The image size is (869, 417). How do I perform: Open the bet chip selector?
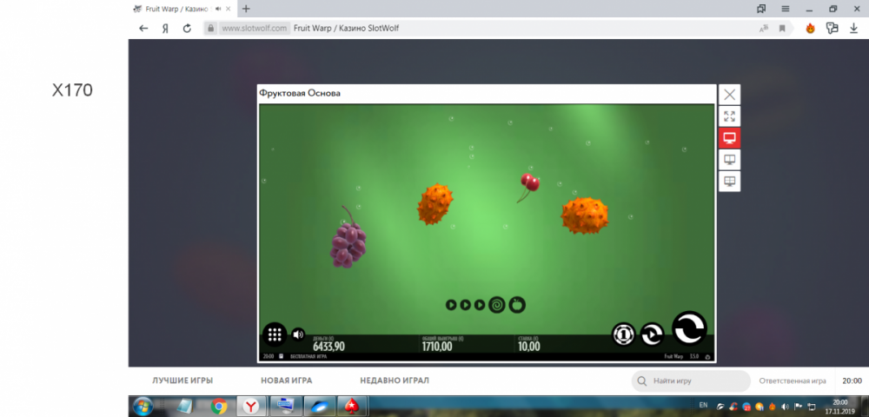coord(622,334)
